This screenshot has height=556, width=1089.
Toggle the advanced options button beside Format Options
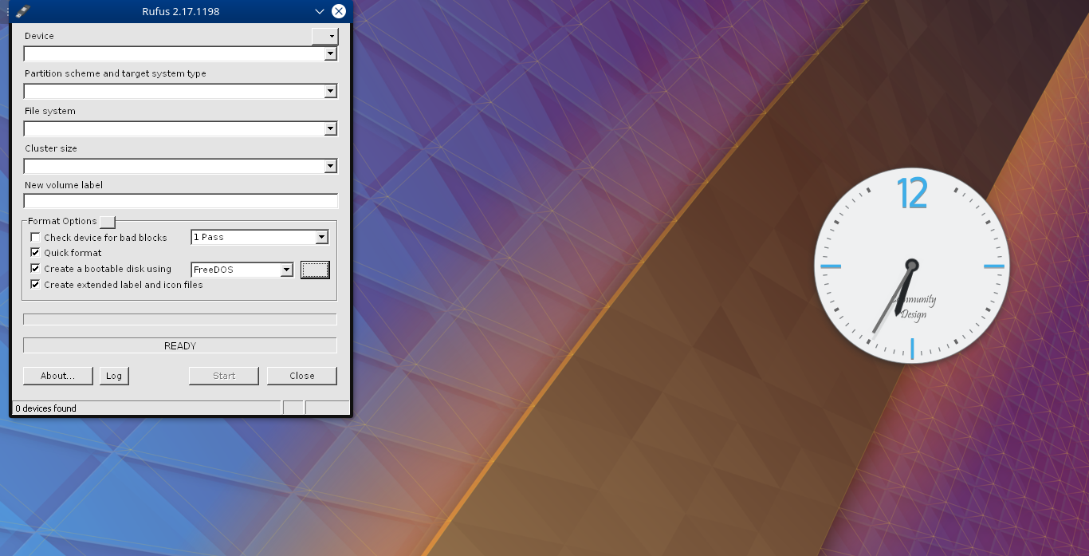[108, 221]
